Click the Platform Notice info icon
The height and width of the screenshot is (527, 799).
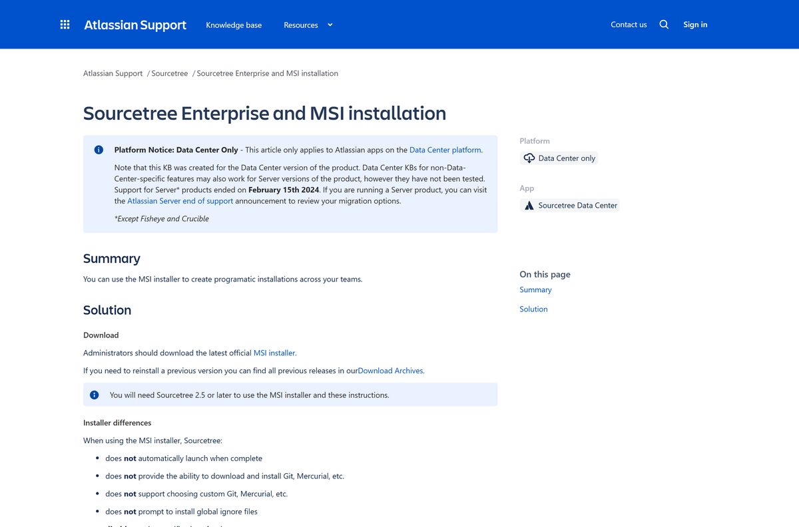pyautogui.click(x=99, y=150)
